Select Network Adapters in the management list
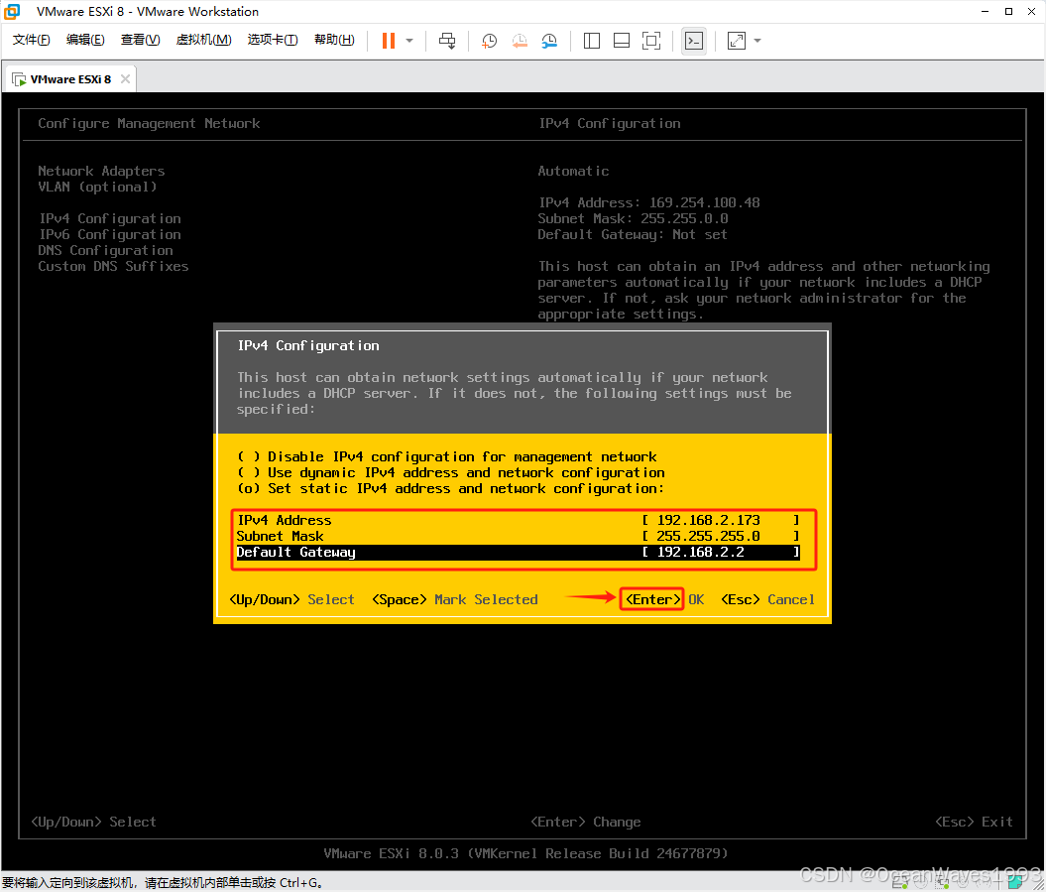1046x892 pixels. [x=101, y=171]
